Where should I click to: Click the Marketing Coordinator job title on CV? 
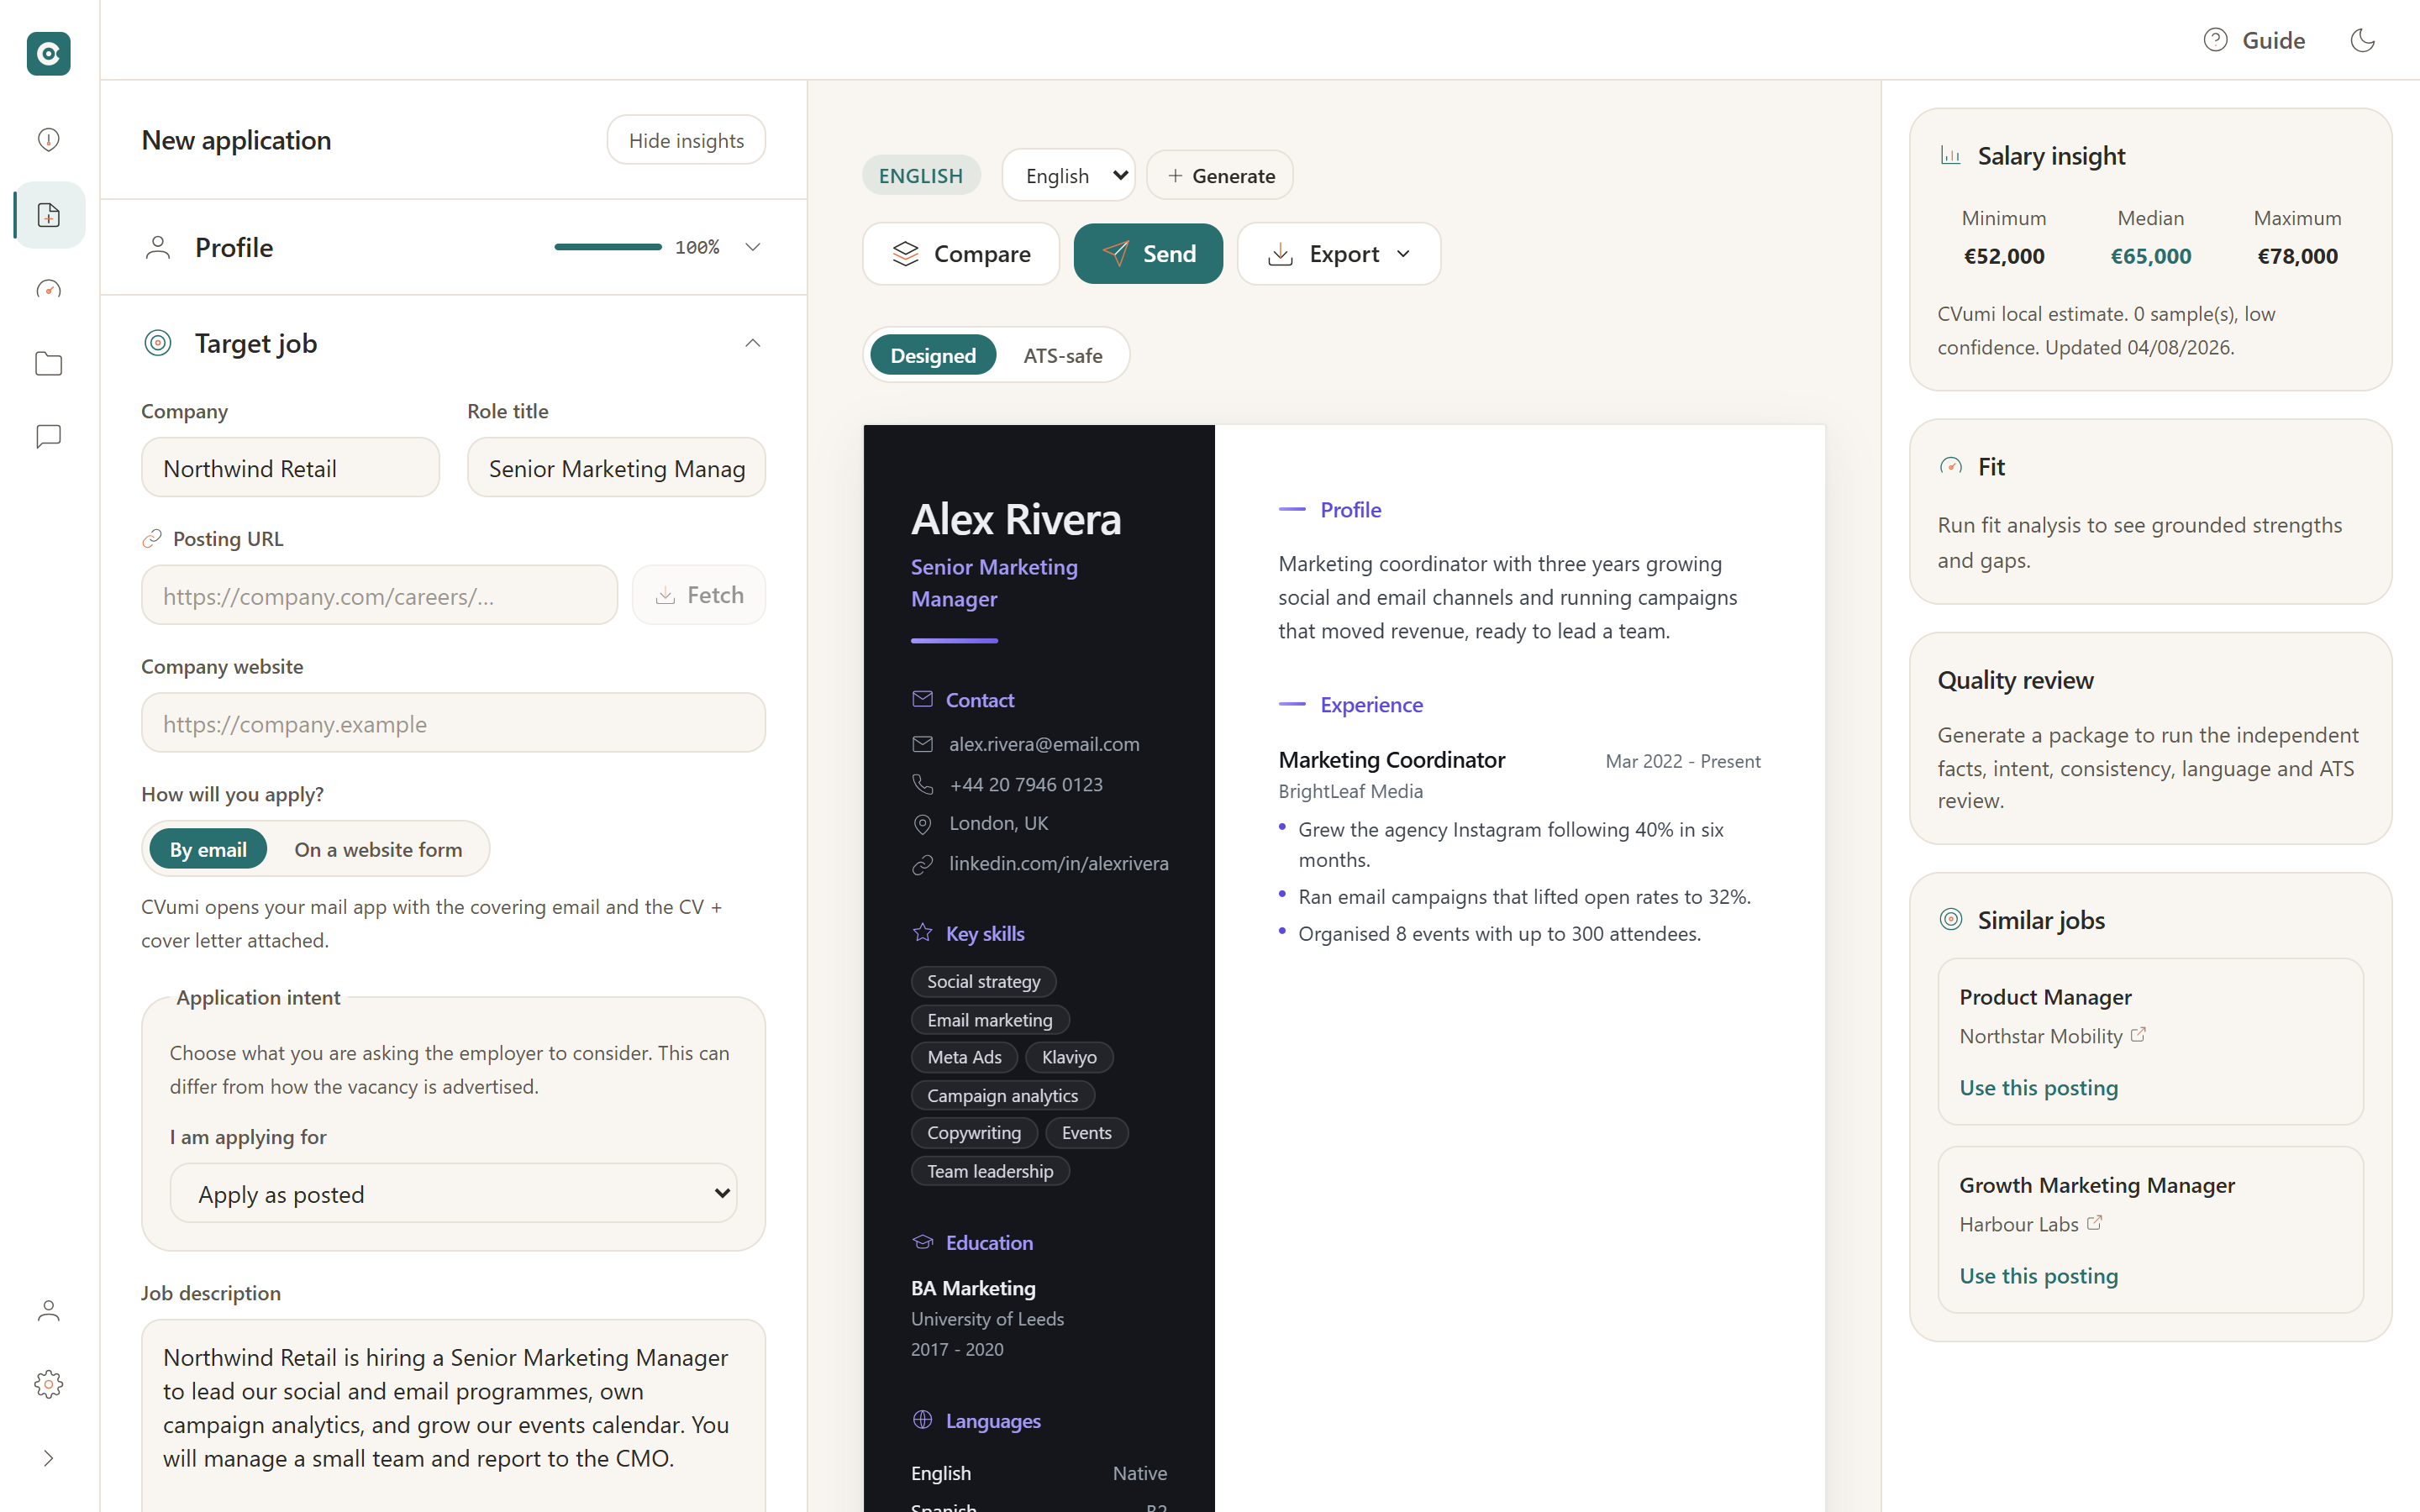(x=1391, y=760)
